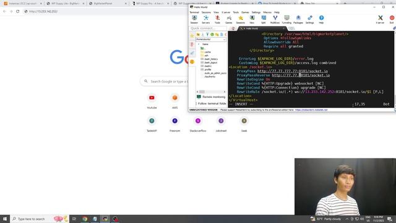396x223 pixels.
Task: Open the notification center icon
Action: point(390,219)
